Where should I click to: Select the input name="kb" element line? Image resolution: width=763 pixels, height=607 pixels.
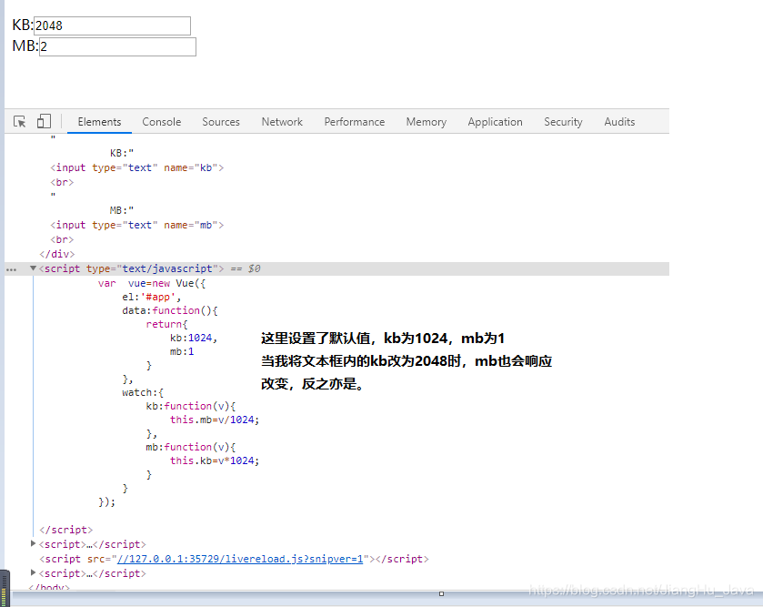(136, 167)
